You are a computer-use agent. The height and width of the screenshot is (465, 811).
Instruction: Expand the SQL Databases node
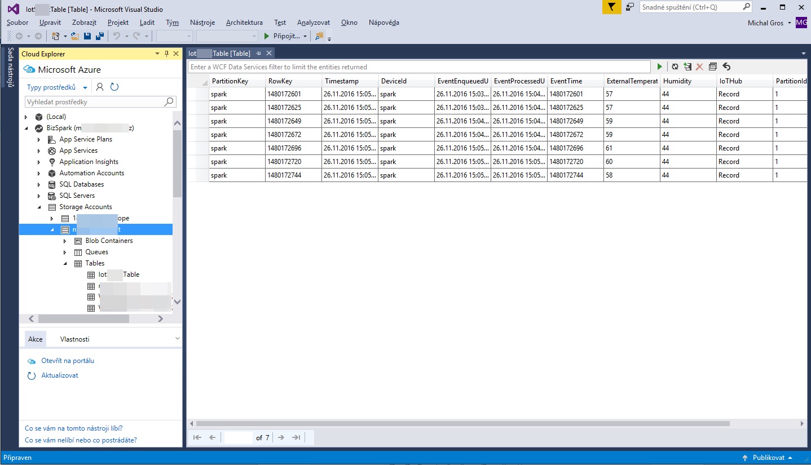tap(39, 184)
